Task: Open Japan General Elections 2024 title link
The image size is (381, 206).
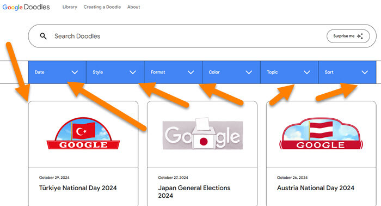Action: pos(194,192)
